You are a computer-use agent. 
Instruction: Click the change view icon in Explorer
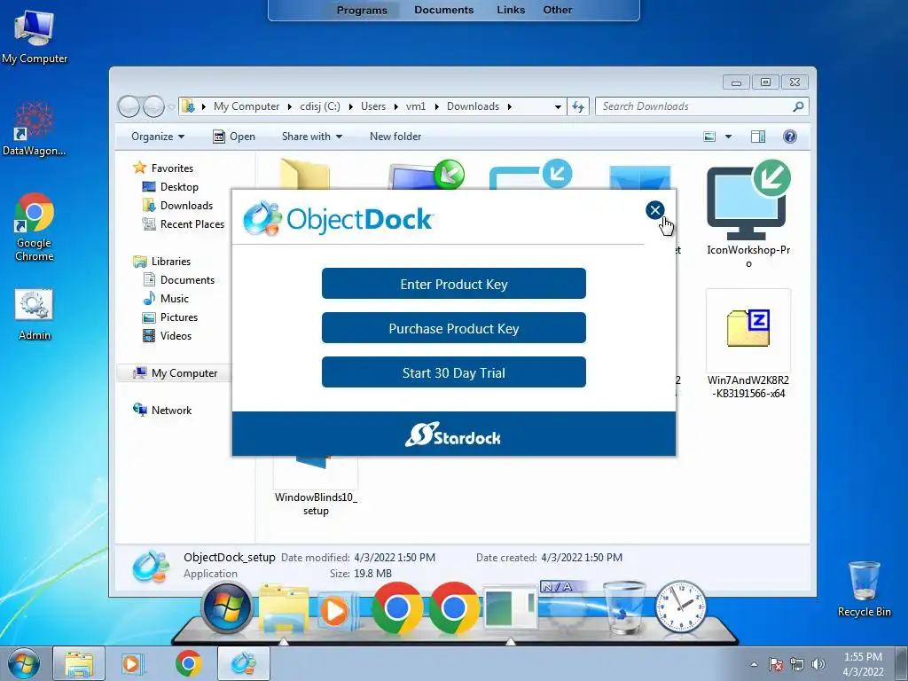point(709,137)
